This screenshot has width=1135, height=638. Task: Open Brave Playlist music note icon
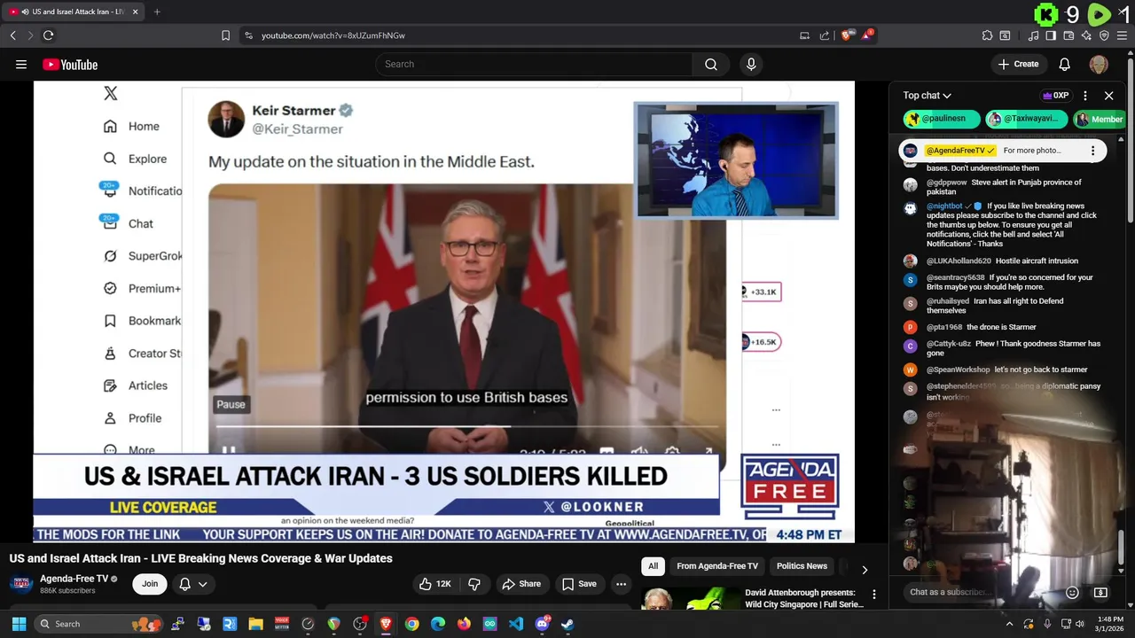[1033, 35]
